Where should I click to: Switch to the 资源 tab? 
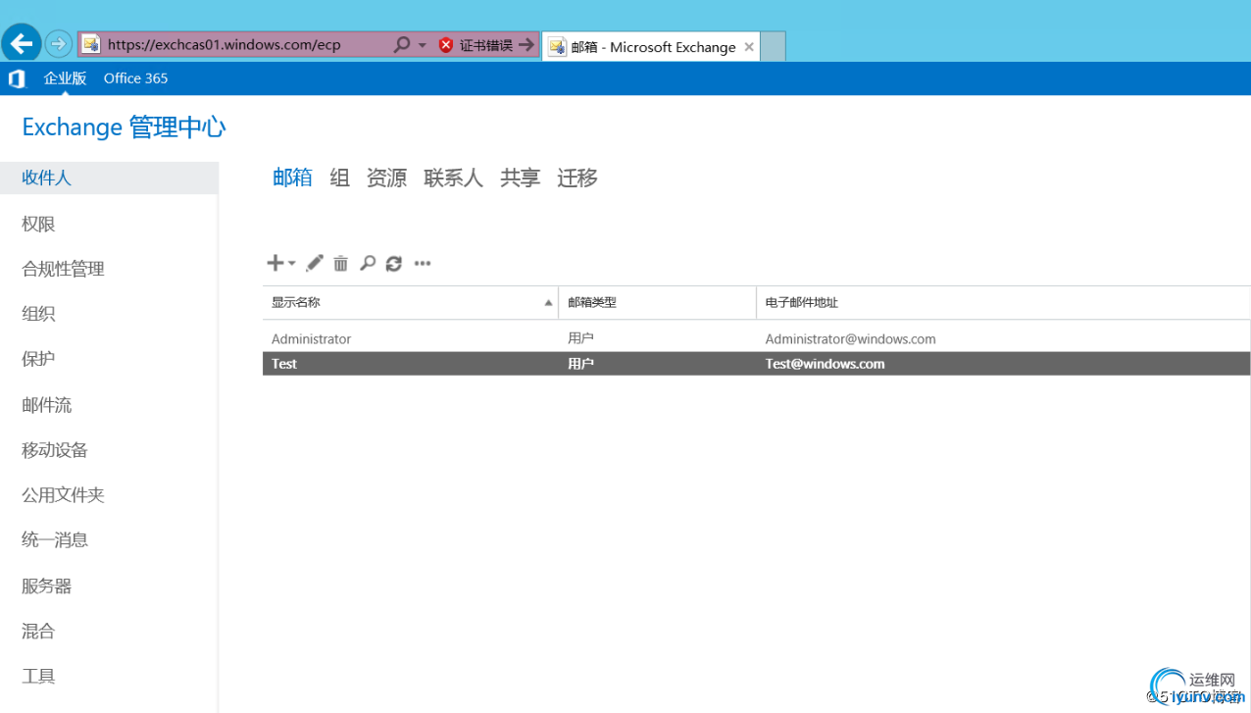[386, 178]
